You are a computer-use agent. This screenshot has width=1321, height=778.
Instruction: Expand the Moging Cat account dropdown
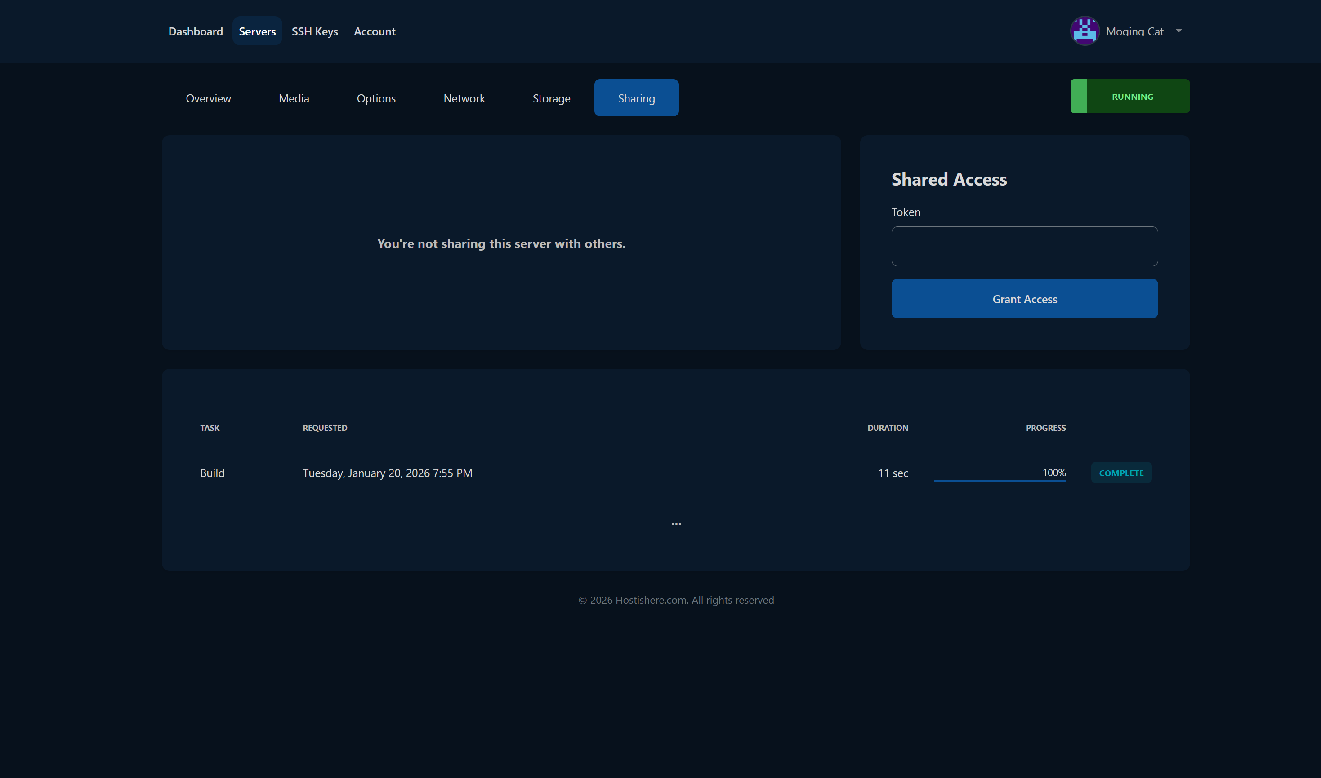(1144, 31)
